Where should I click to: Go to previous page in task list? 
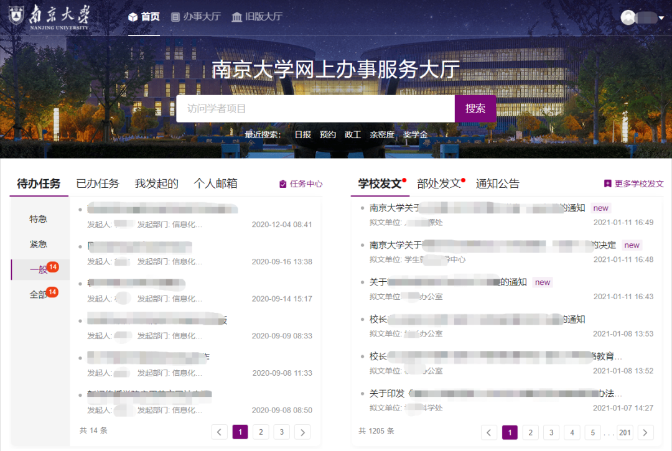(220, 432)
